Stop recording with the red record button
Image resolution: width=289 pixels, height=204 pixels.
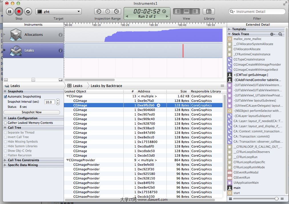pyautogui.click(x=19, y=11)
